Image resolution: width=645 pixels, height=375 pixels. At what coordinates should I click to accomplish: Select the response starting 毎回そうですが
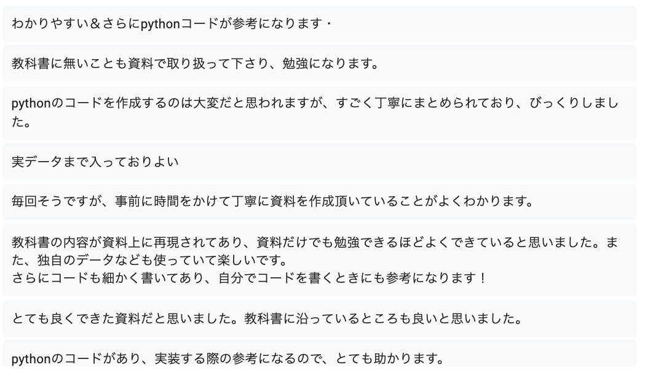point(319,202)
